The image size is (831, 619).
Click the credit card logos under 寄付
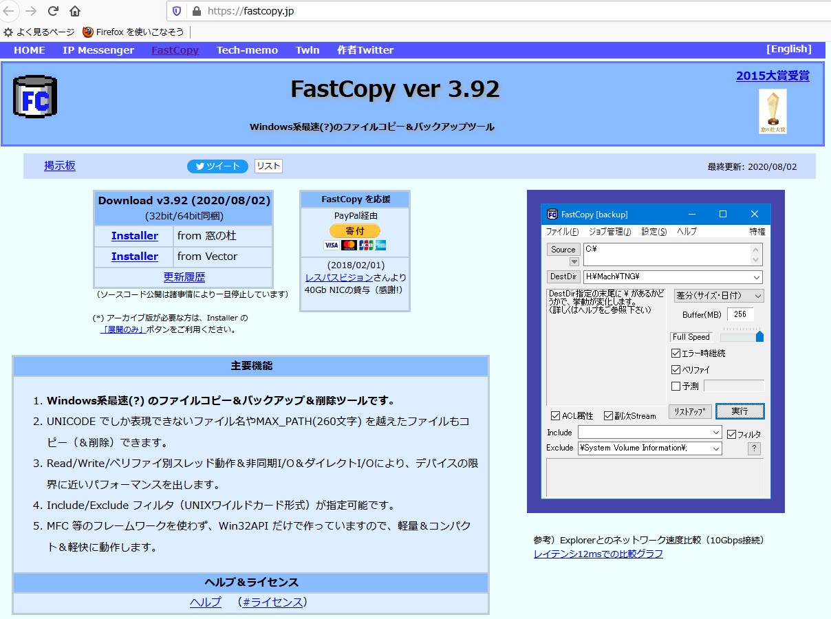(x=355, y=245)
